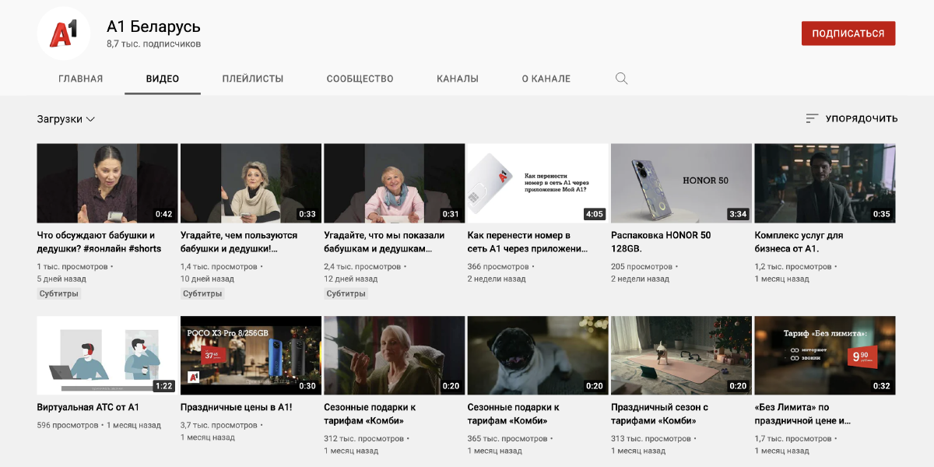The image size is (934, 467).
Task: Switch to the Главная tab
Action: click(81, 79)
